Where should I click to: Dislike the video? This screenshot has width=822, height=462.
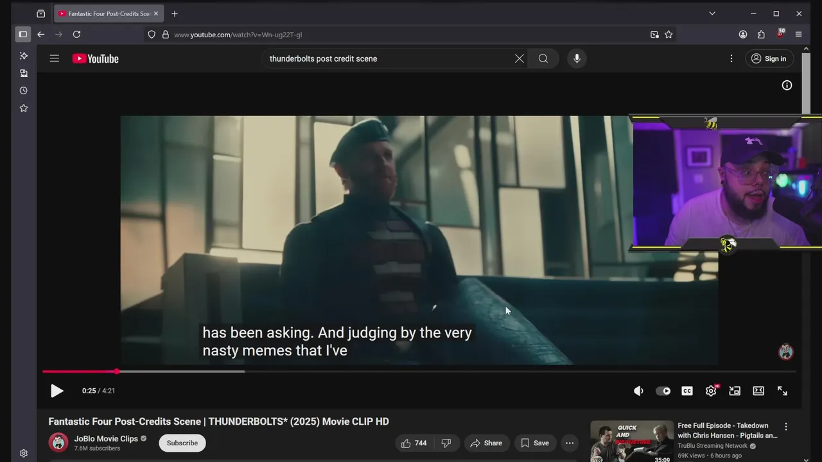pyautogui.click(x=446, y=443)
